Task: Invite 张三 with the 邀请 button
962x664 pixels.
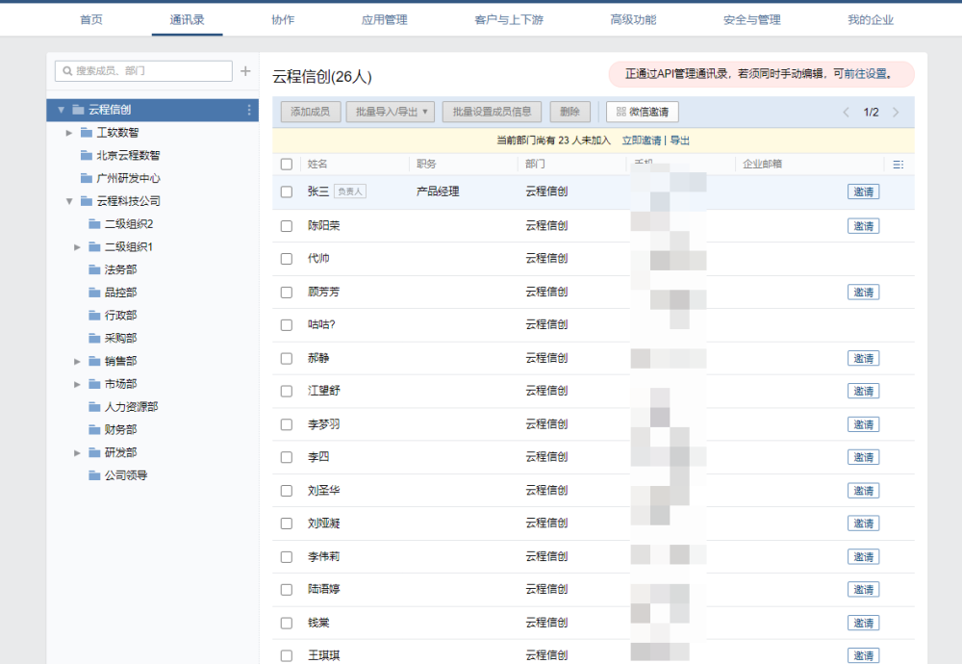Action: 863,192
